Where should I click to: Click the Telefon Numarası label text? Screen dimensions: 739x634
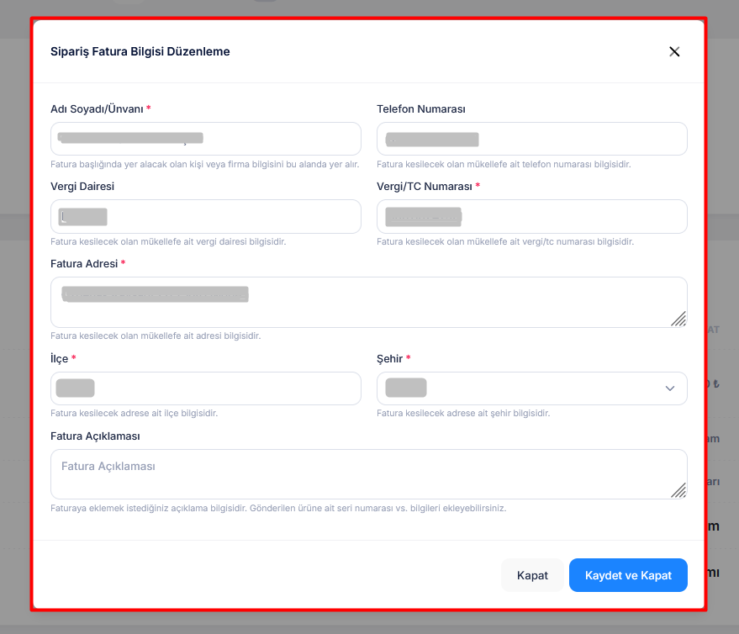coord(420,109)
